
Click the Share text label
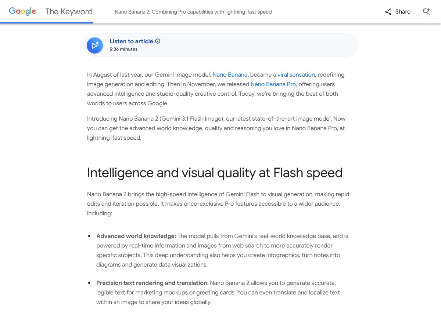tap(403, 12)
